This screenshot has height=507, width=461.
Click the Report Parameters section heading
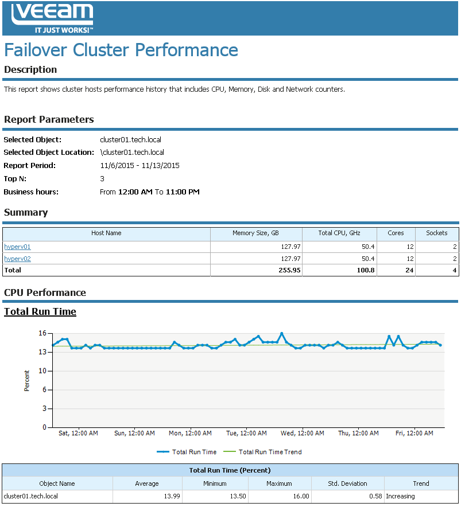coord(49,120)
